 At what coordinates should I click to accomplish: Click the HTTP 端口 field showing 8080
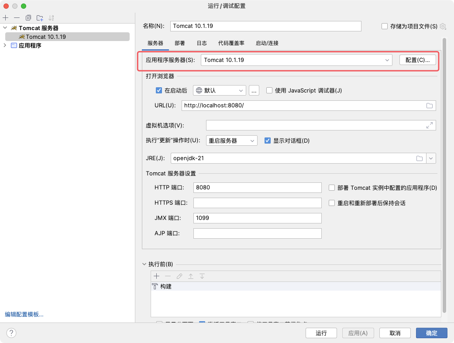258,188
